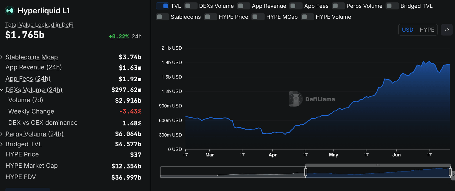Viewport: 455px width, 191px height.
Task: Expand the Stablecoins Mcap row
Action: point(2,57)
